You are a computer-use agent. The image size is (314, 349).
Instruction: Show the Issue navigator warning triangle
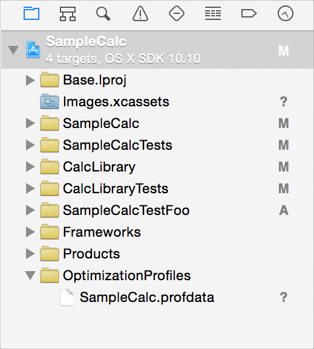[140, 13]
